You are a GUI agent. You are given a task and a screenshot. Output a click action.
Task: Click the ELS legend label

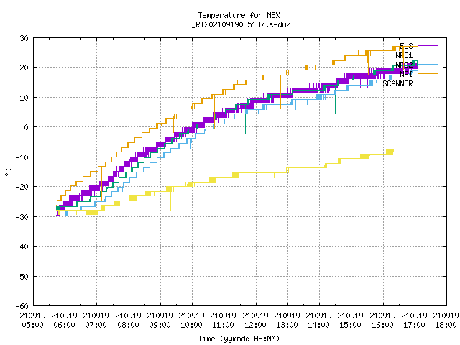coord(406,46)
